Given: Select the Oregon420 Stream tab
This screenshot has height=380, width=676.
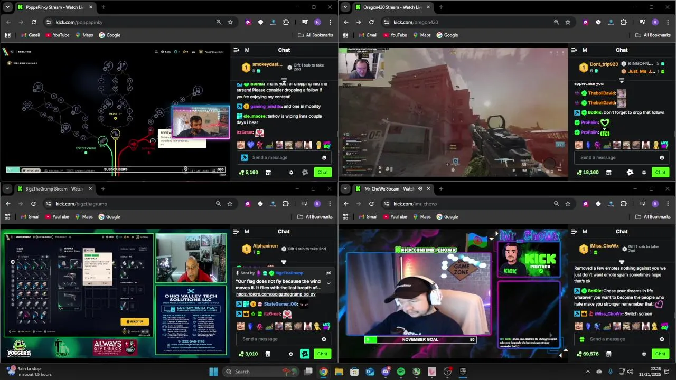Looking at the screenshot, I should [x=392, y=7].
